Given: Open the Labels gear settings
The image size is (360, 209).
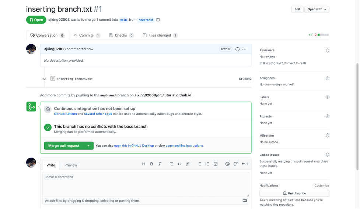Looking at the screenshot, I should click(x=327, y=97).
